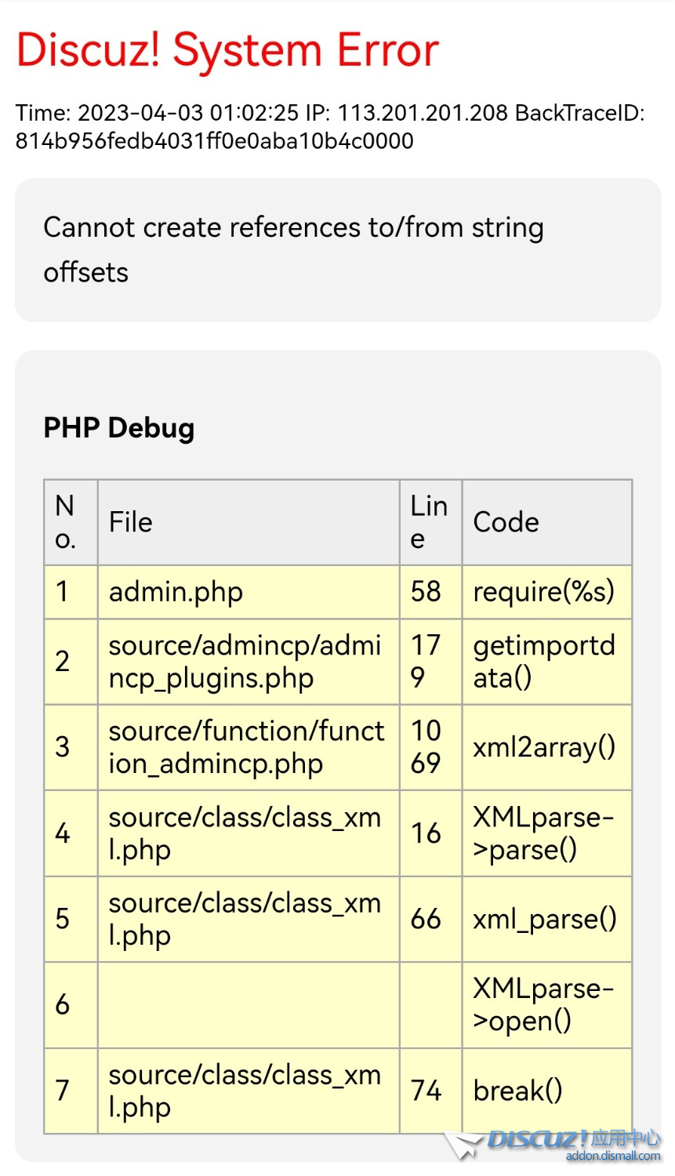
Task: Click the xml_parse() code cell
Action: pos(544,919)
